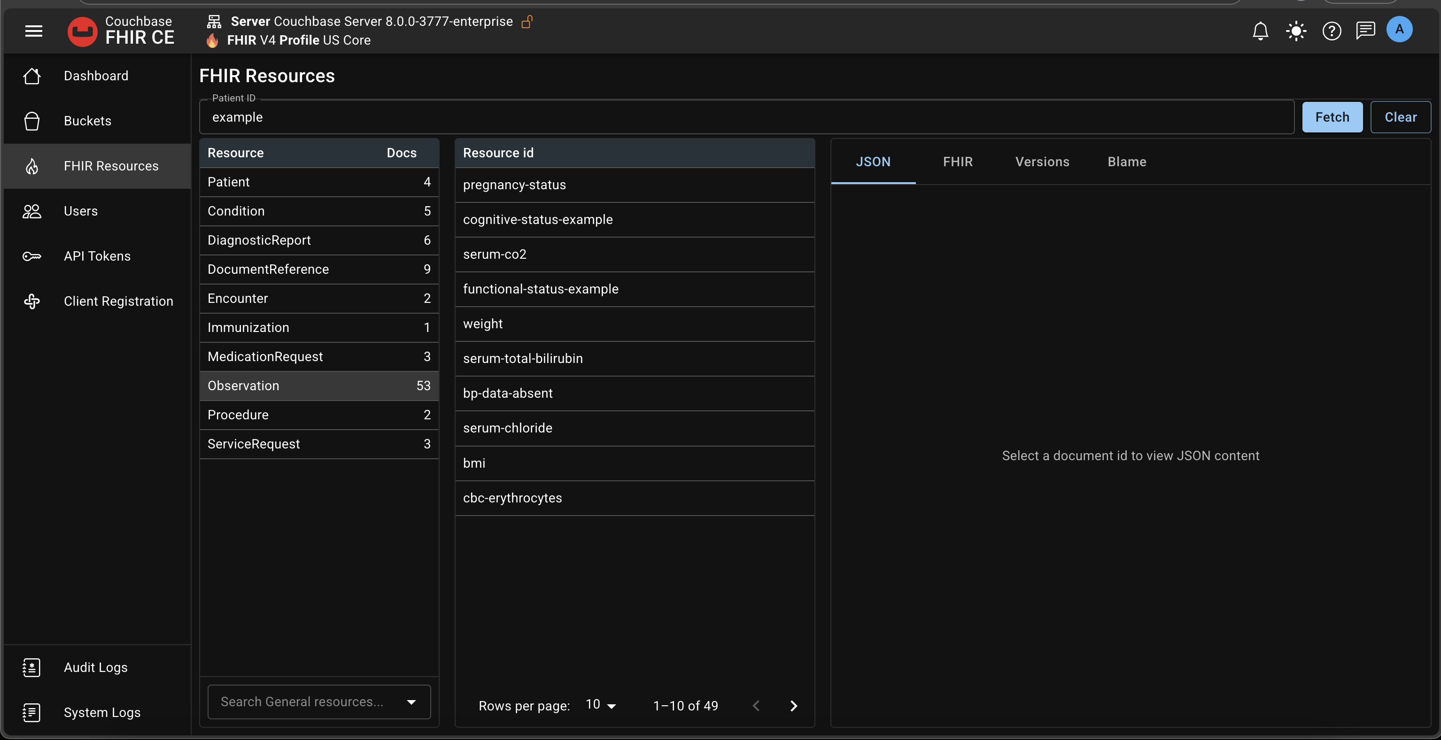1441x740 pixels.
Task: Go to API Tokens page
Action: 97,256
